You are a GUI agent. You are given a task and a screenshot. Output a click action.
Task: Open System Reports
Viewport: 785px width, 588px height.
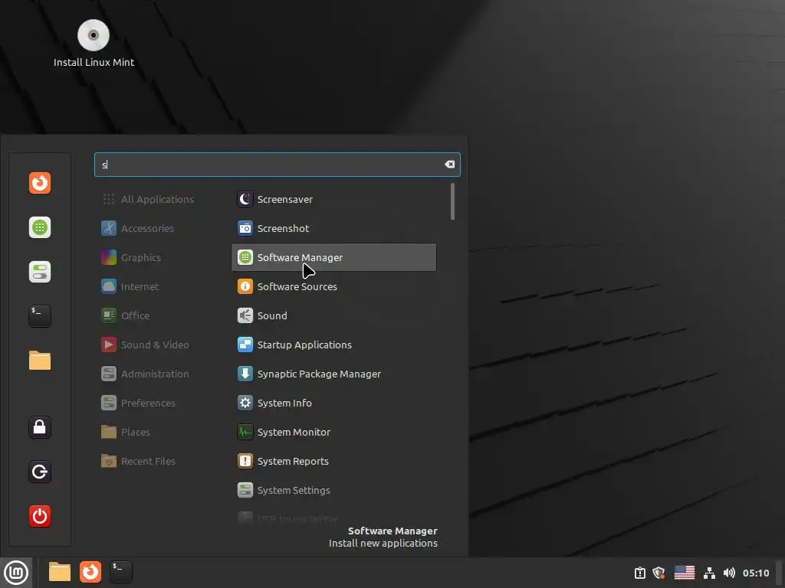(x=334, y=461)
